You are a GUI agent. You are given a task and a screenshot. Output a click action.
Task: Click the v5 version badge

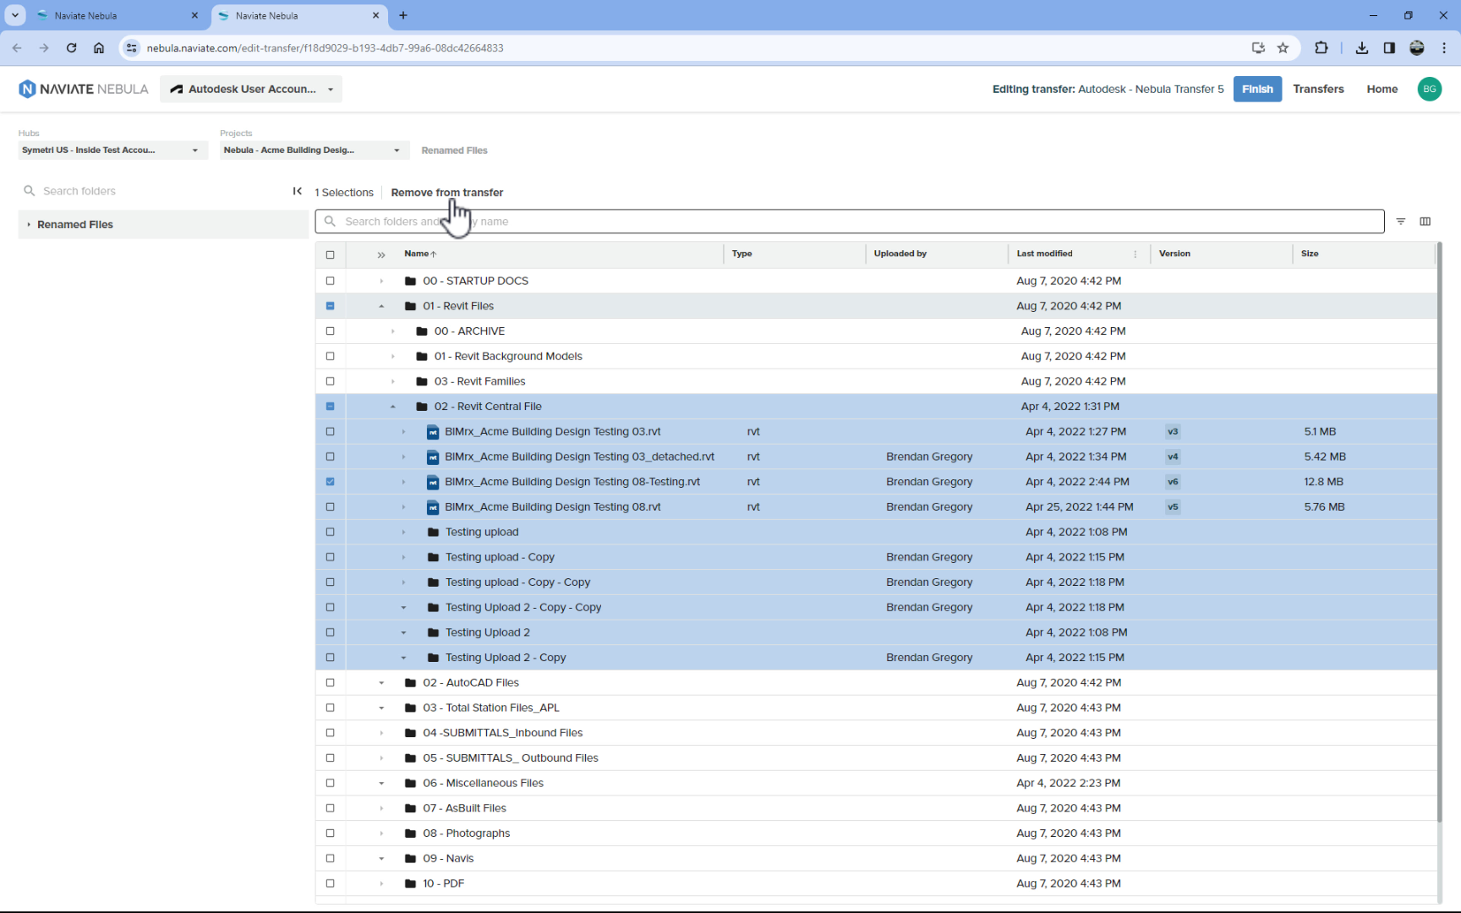1173,507
